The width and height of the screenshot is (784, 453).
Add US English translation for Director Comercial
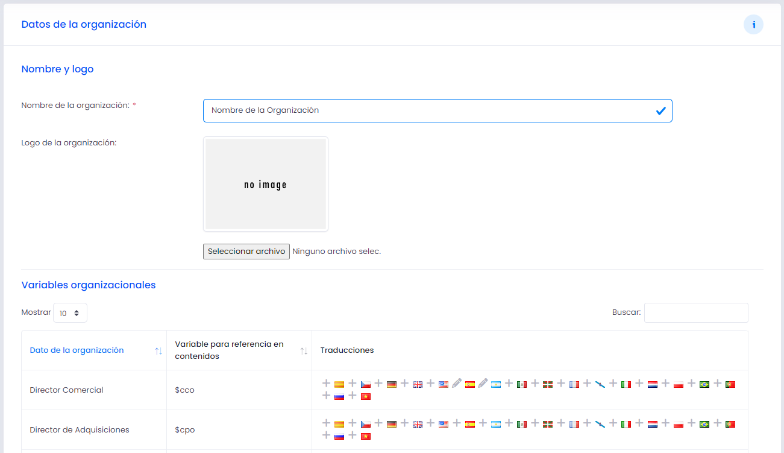click(430, 384)
